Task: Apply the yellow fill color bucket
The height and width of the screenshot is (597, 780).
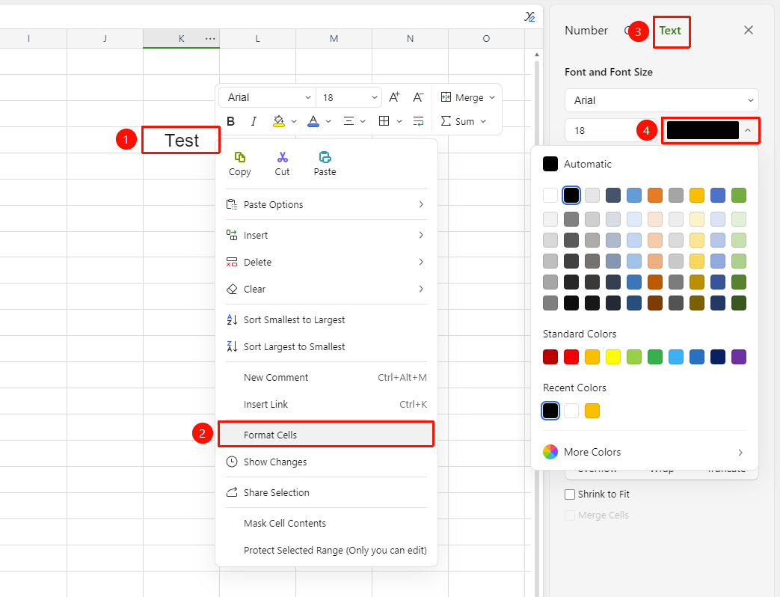Action: pyautogui.click(x=278, y=121)
